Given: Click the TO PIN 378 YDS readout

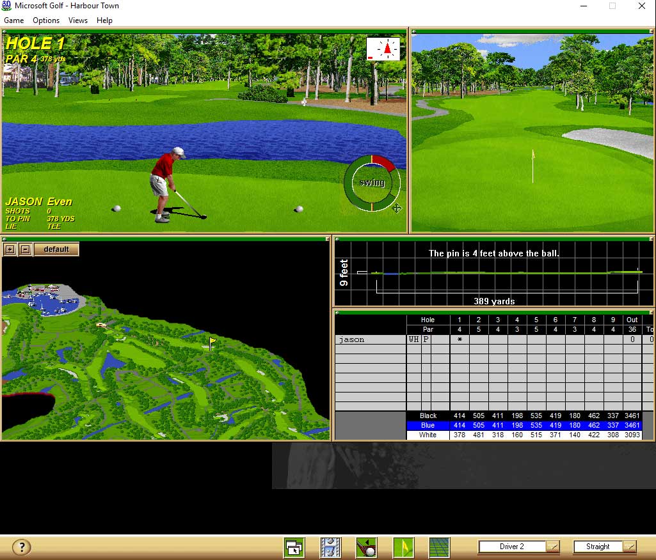Looking at the screenshot, I should [x=40, y=219].
